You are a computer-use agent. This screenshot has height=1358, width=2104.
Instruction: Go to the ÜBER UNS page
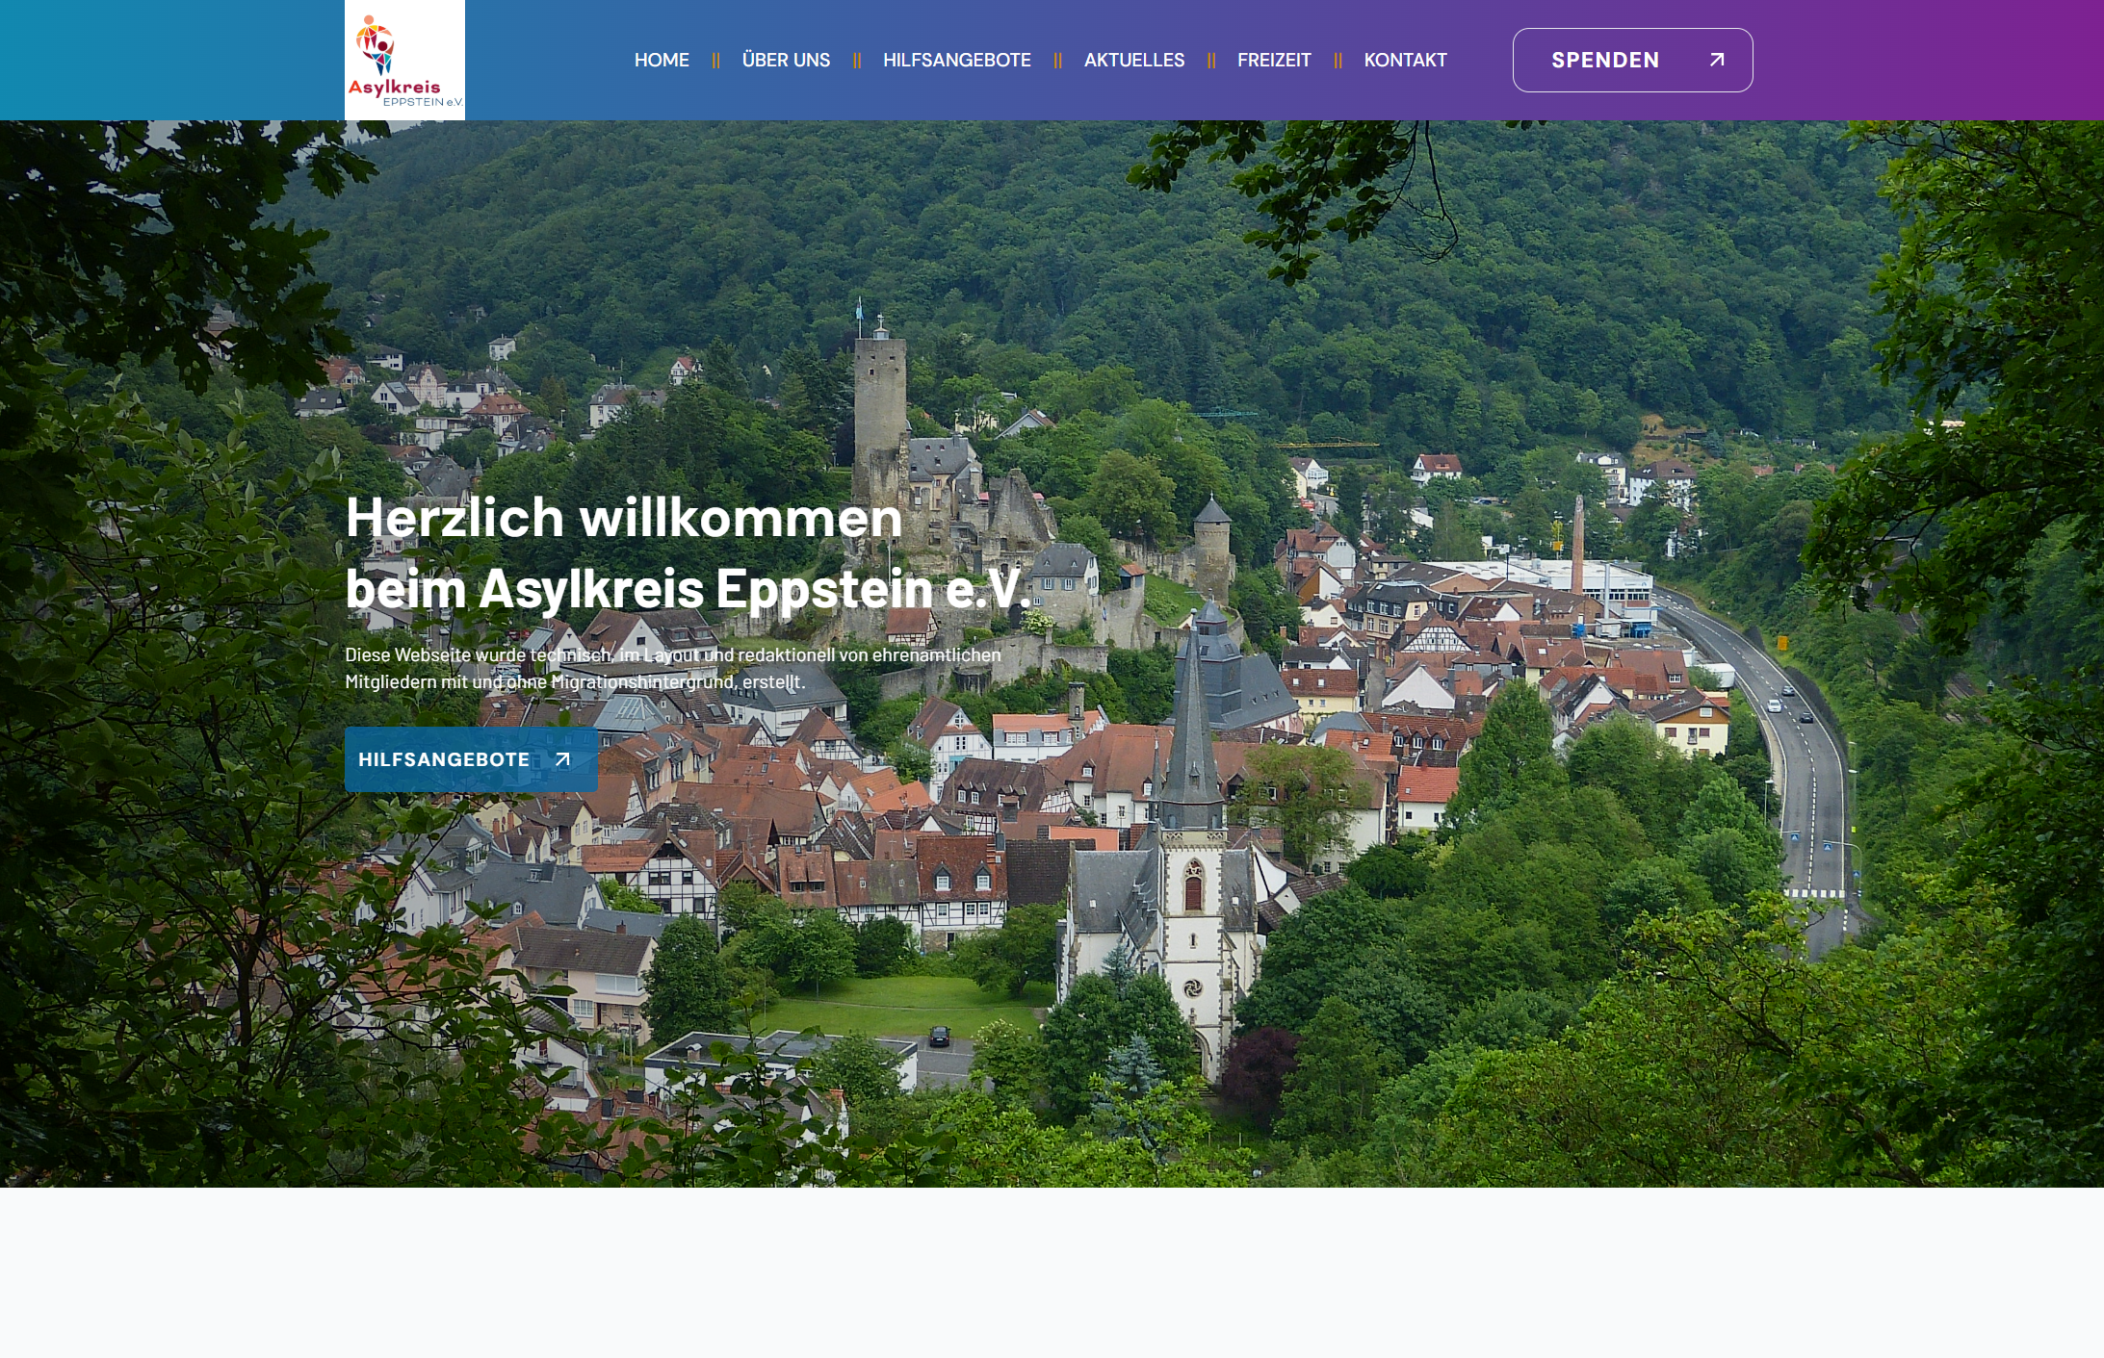pyautogui.click(x=786, y=60)
